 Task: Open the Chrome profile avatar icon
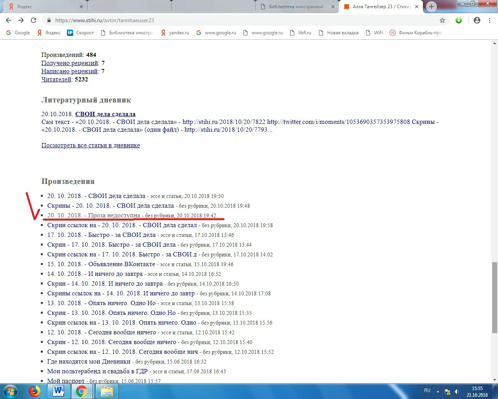click(x=477, y=20)
